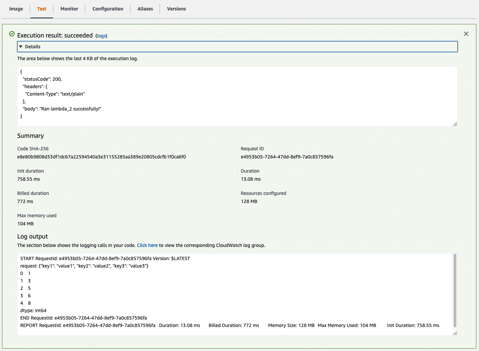Collapse the Details section header
Viewport: 479px width, 351px height.
click(x=33, y=46)
